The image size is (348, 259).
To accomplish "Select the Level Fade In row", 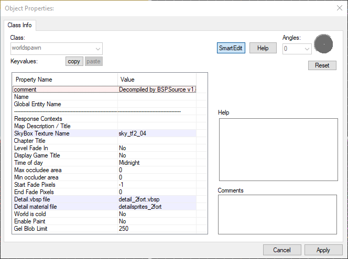I will coord(104,148).
